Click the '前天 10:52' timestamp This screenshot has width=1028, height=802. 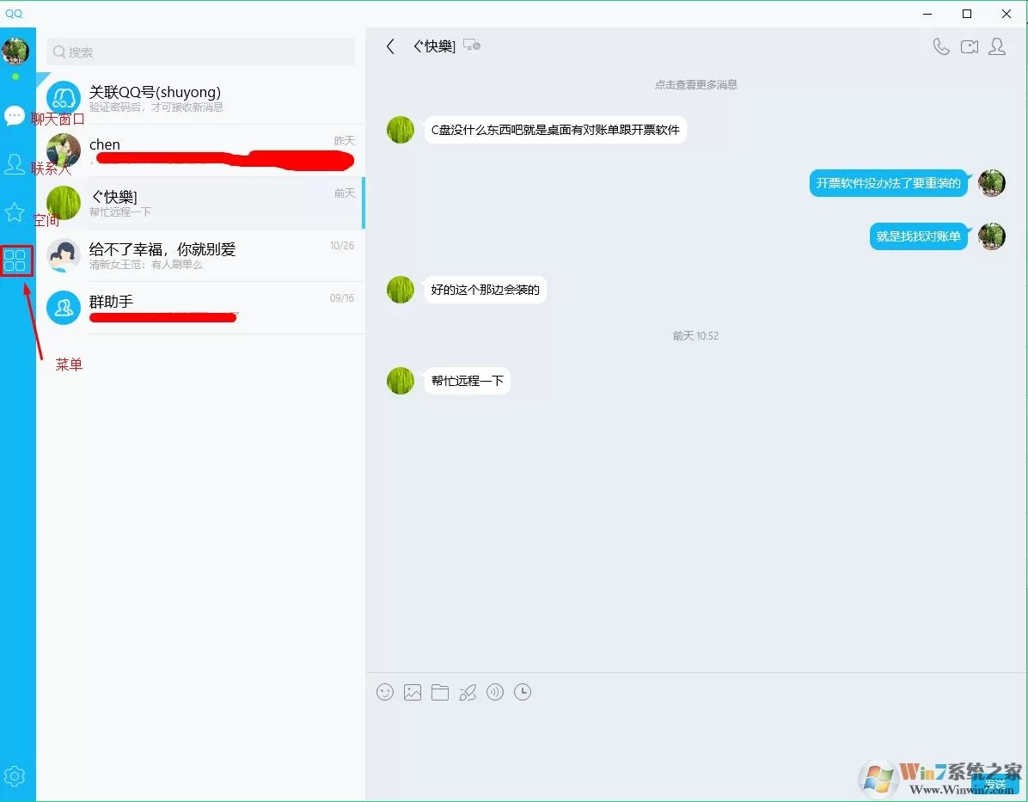(695, 336)
